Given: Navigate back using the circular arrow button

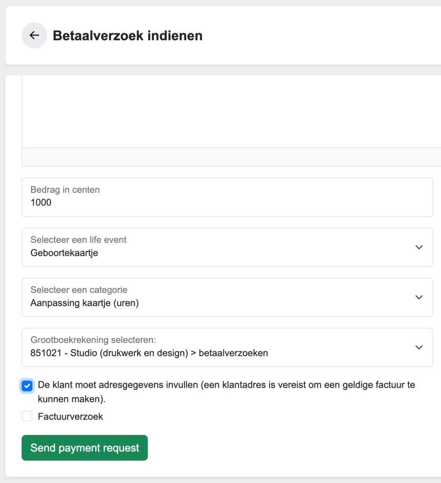Looking at the screenshot, I should [x=34, y=35].
